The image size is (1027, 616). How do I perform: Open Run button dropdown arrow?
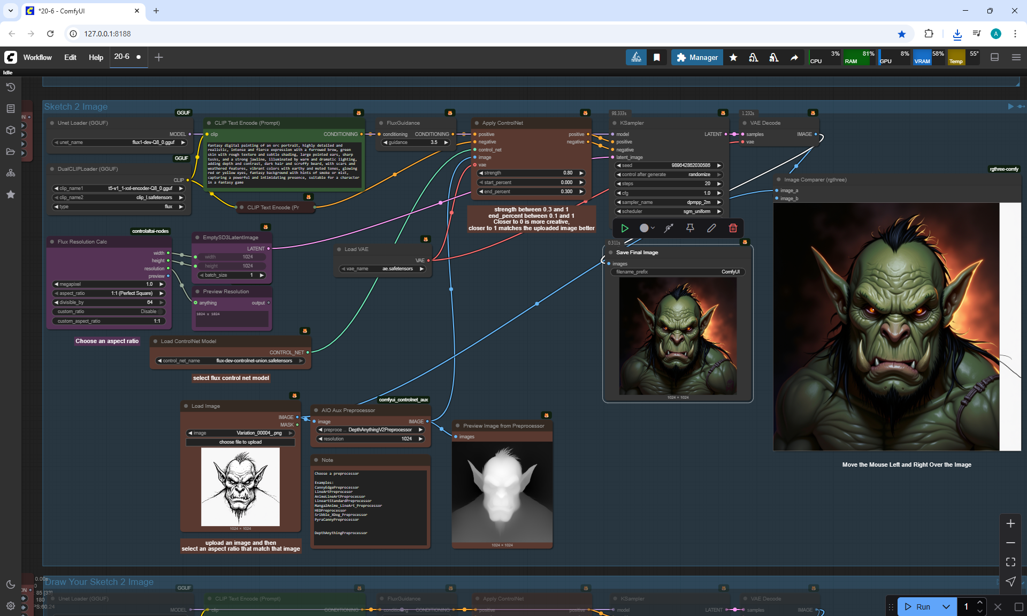click(x=946, y=606)
